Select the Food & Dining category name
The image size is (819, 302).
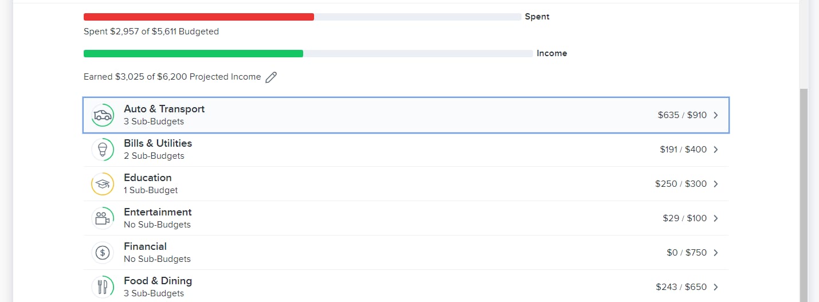tap(158, 281)
